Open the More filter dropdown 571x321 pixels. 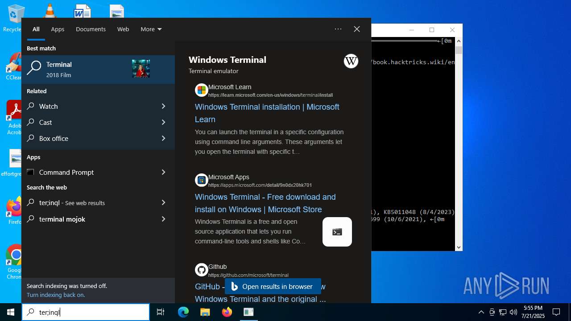151,29
